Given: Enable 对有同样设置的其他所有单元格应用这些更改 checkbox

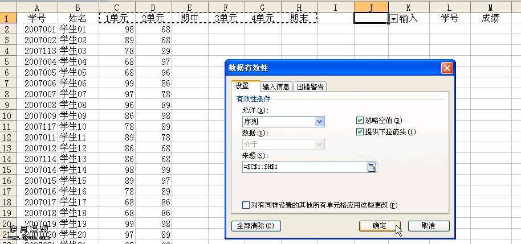Looking at the screenshot, I should click(246, 205).
